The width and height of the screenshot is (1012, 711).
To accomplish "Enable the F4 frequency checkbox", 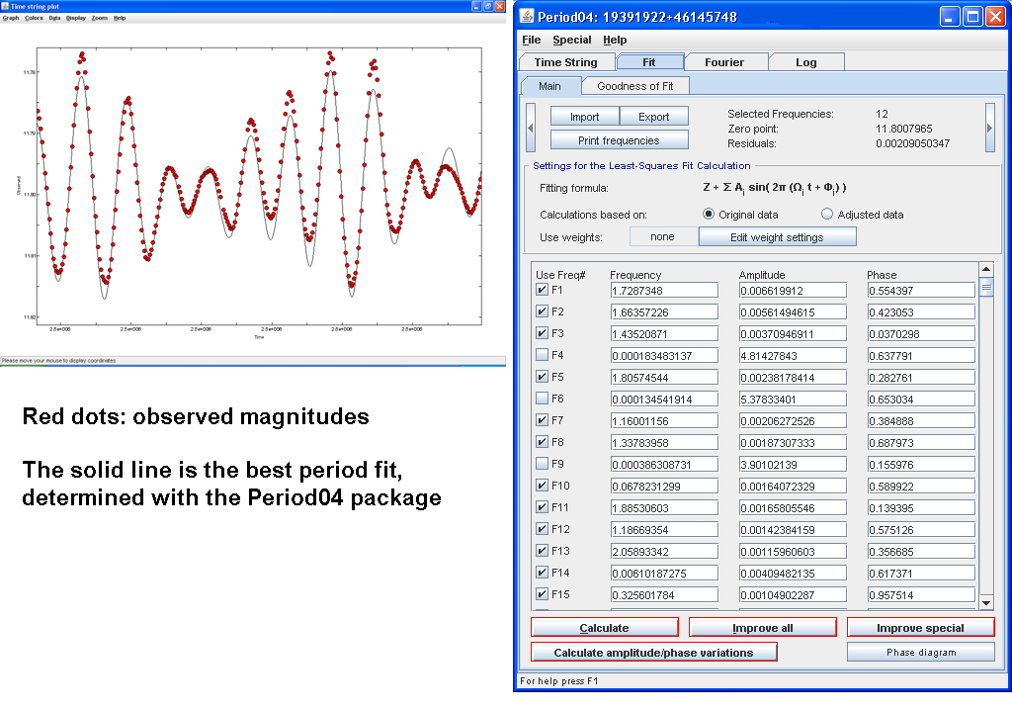I will click(543, 355).
